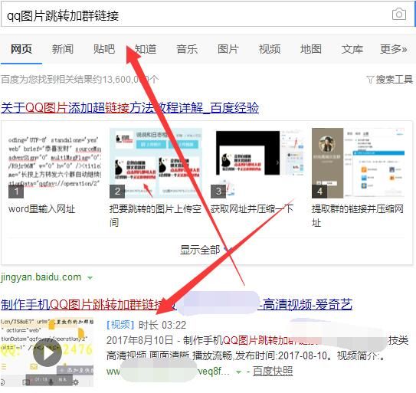This screenshot has height=393, width=416.
Task: Open the 地图 tab
Action: click(x=311, y=49)
